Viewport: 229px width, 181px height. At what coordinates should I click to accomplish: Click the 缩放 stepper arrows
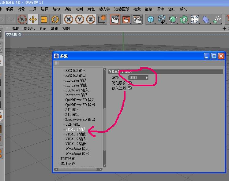pos(147,78)
